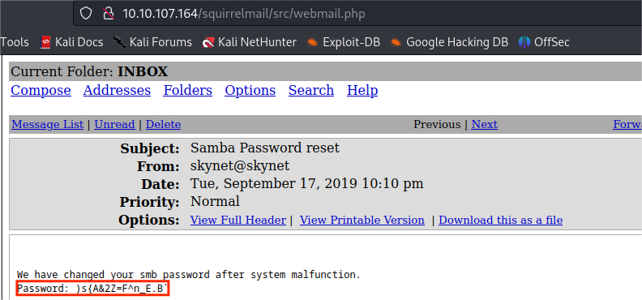
Task: Go to the Folders page
Action: click(x=187, y=90)
